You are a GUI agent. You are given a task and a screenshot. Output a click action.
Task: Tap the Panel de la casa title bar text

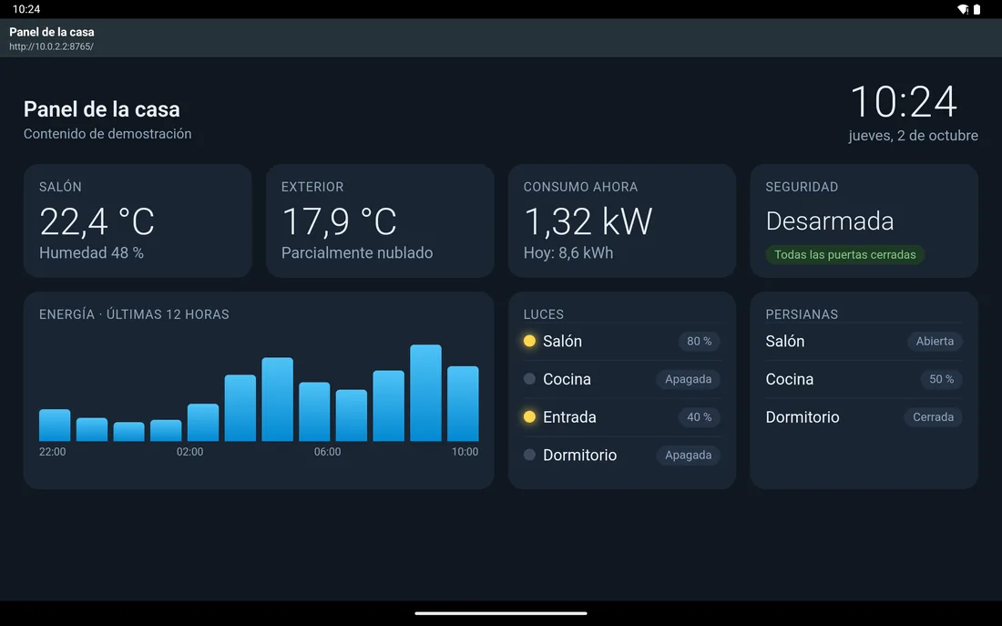tap(52, 32)
